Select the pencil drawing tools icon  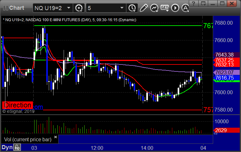143,8
